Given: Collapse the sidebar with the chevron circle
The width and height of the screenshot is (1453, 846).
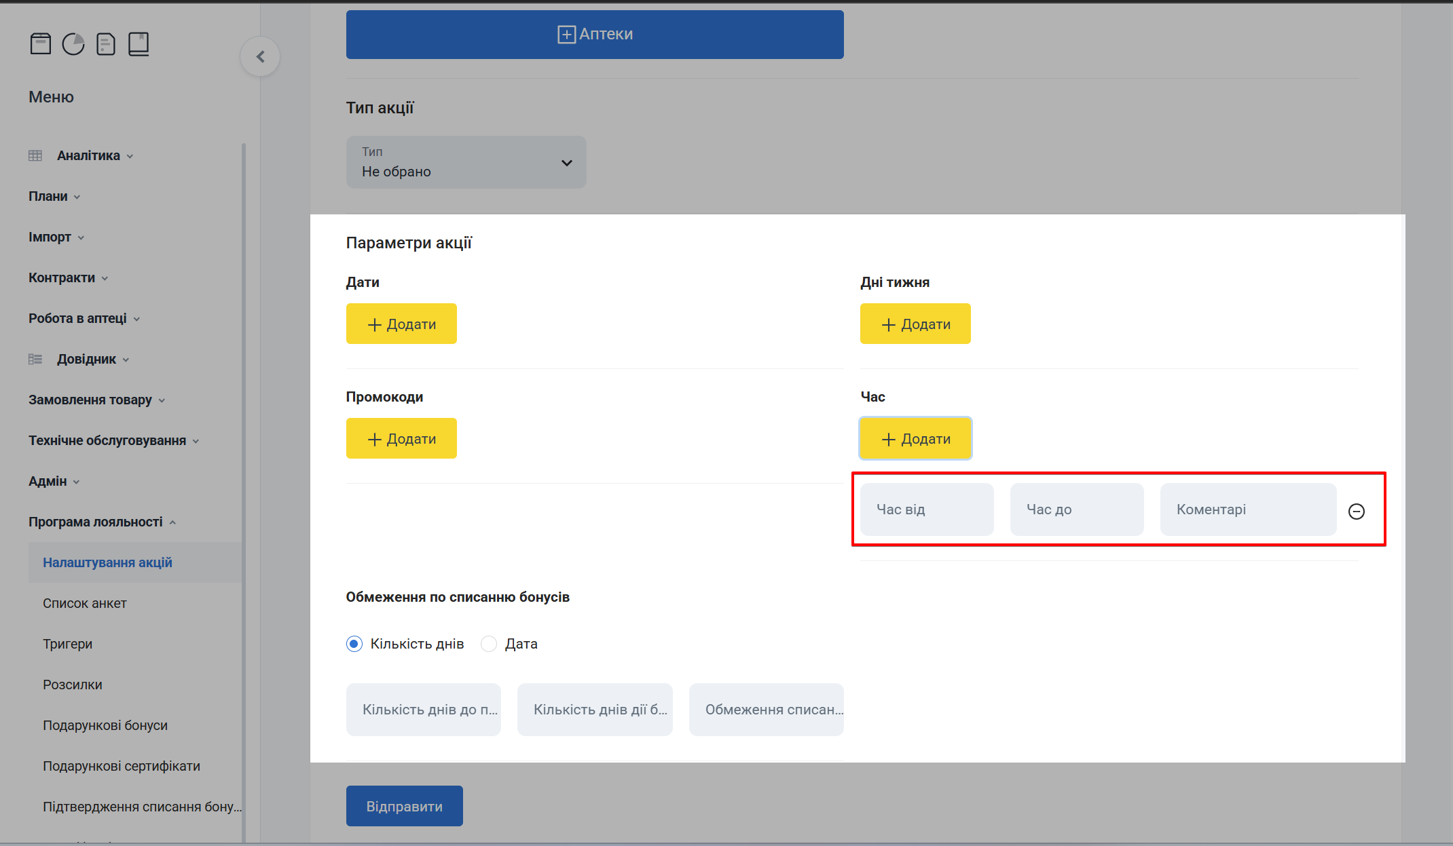Looking at the screenshot, I should coord(260,56).
